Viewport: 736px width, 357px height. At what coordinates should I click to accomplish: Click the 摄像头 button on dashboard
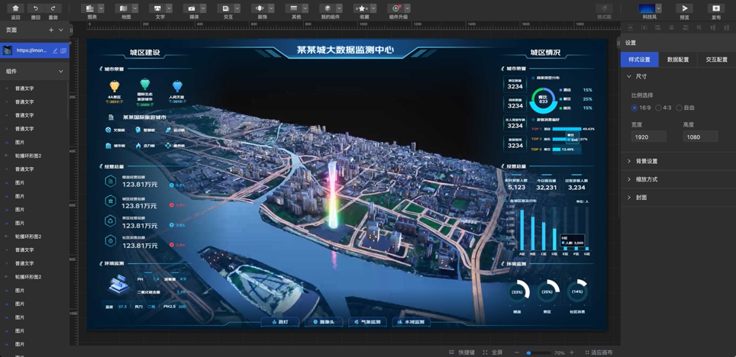coord(324,322)
